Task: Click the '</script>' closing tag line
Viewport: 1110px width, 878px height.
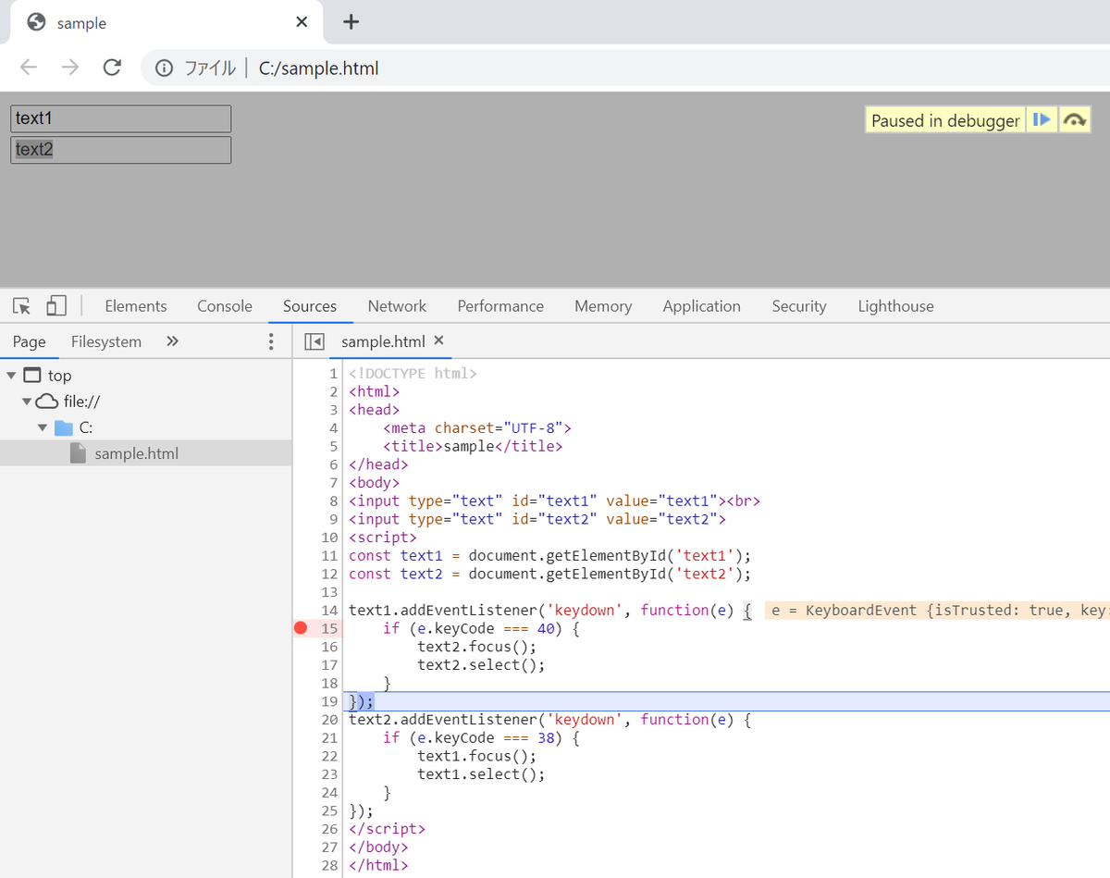Action: (x=387, y=829)
